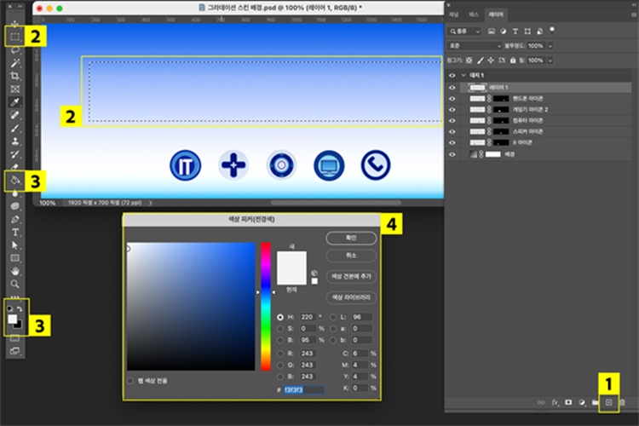Select the S saturation radio button
Viewport: 639px width, 426px height.
pos(281,327)
